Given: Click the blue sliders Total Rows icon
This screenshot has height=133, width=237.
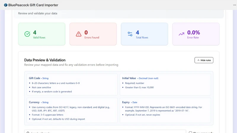Looking at the screenshot, I should (130, 34).
